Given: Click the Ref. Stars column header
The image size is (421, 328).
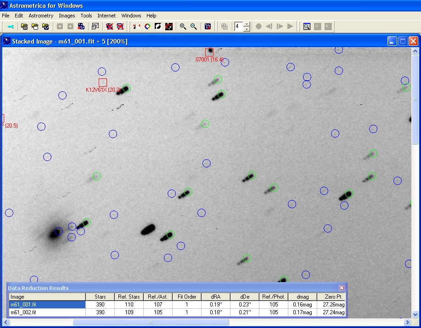Looking at the screenshot, I should click(x=129, y=297).
